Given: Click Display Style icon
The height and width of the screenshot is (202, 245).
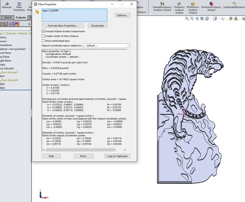Looking at the screenshot, I should coord(215,19).
